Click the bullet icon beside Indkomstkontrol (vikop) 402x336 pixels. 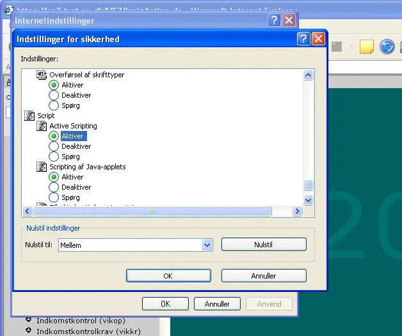point(28,320)
